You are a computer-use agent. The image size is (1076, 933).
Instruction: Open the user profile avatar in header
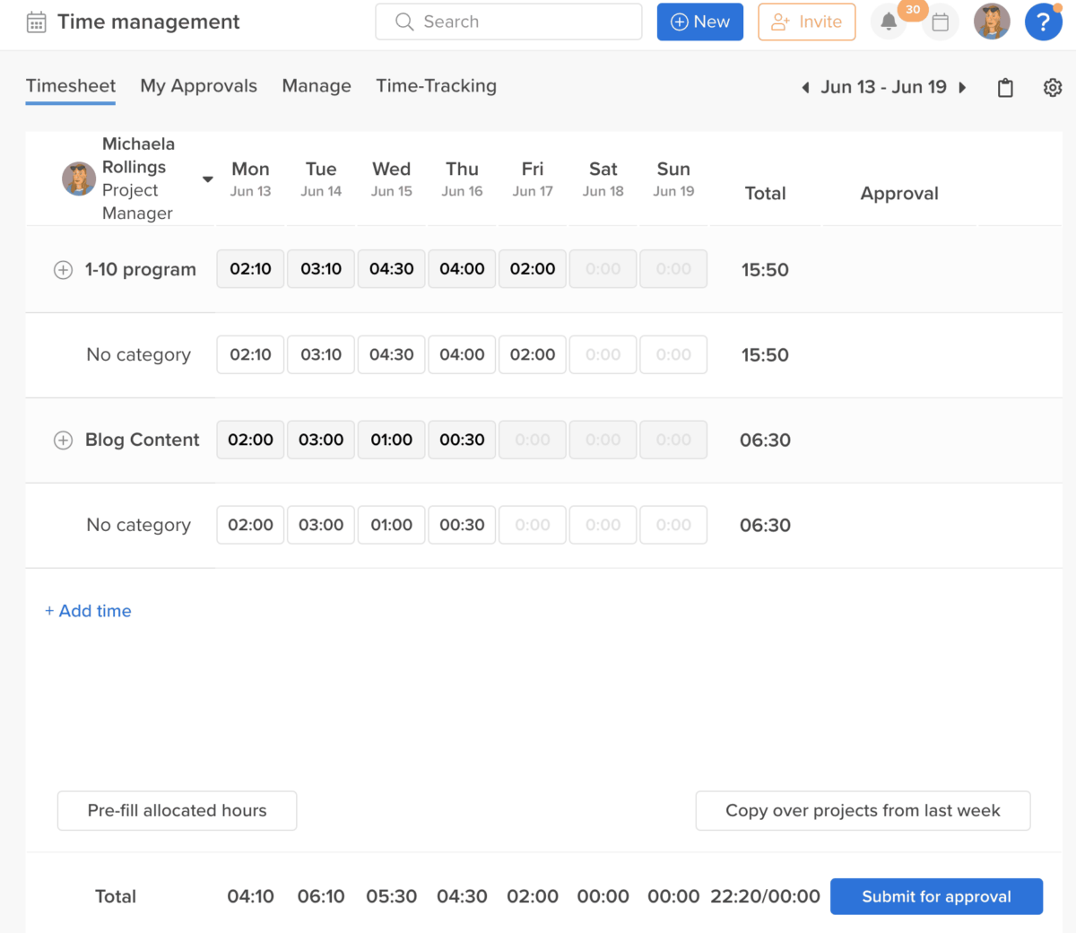[x=992, y=22]
